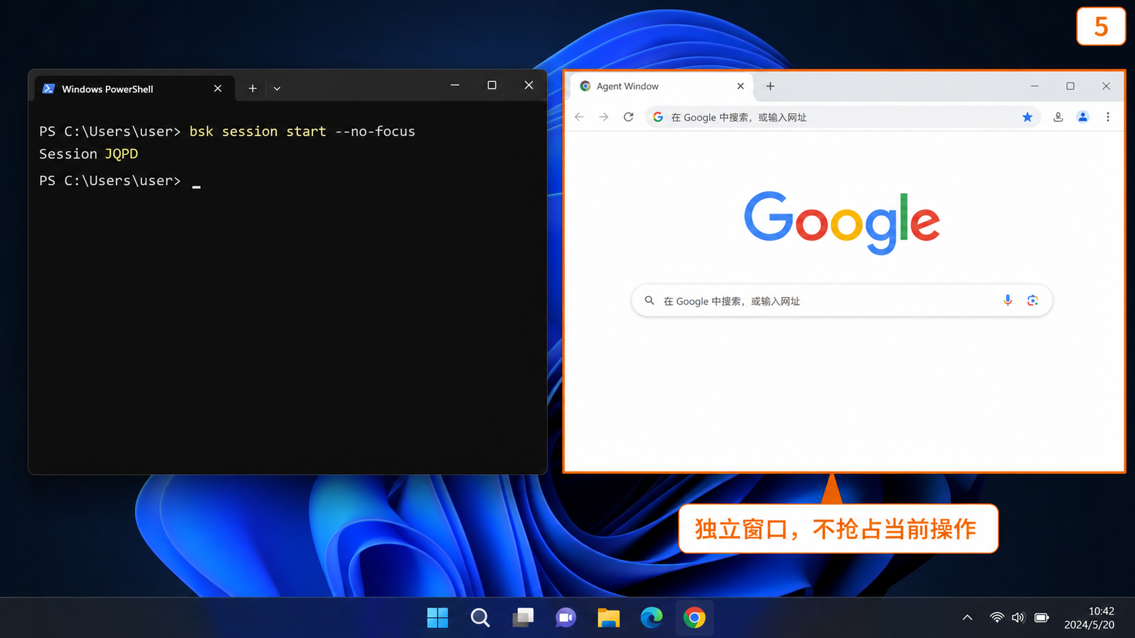Close the Agent Window tab
This screenshot has height=638, width=1135.
click(x=741, y=86)
